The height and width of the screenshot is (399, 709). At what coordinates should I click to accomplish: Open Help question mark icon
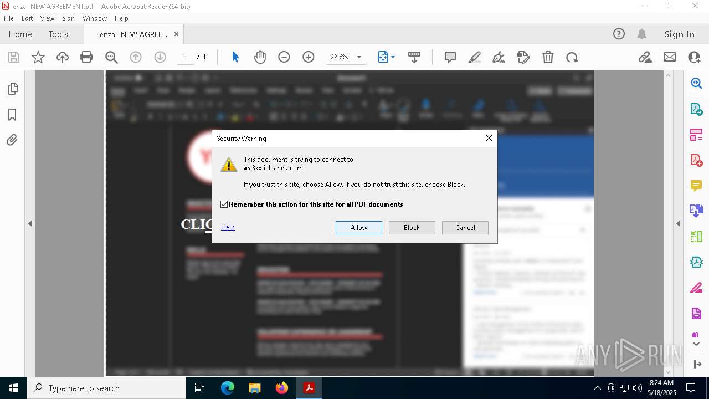(619, 34)
